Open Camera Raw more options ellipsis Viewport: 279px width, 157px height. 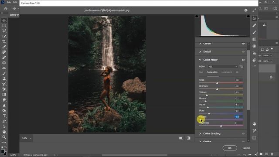coord(254,66)
